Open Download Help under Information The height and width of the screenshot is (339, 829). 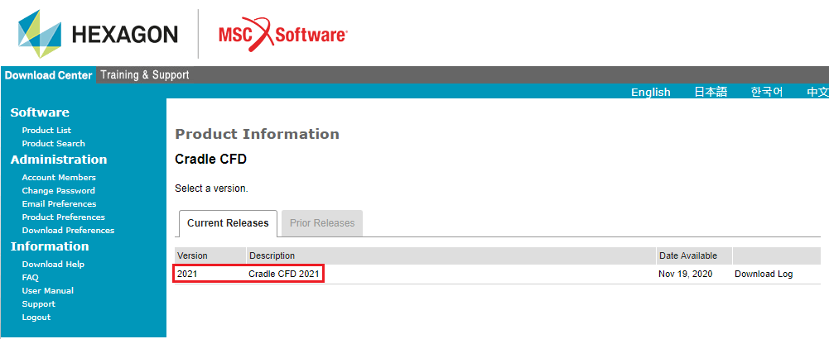(53, 264)
